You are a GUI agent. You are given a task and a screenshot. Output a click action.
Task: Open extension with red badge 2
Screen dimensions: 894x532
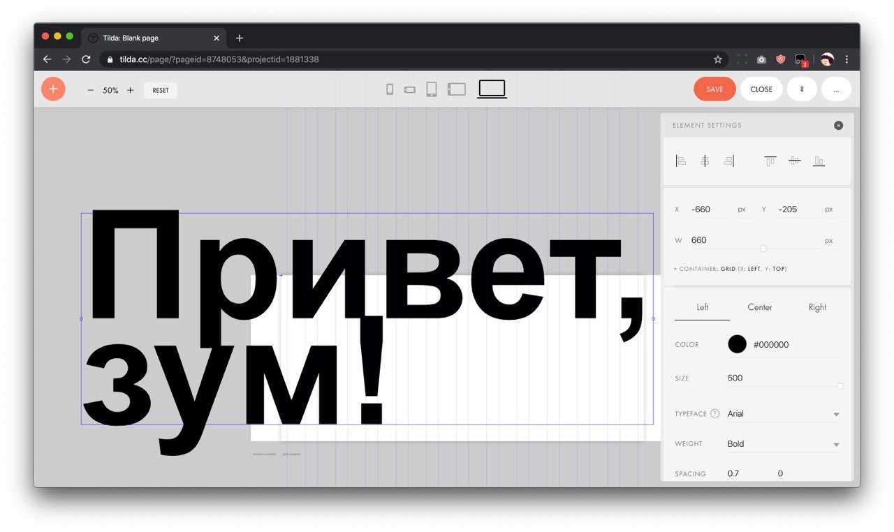click(x=801, y=60)
